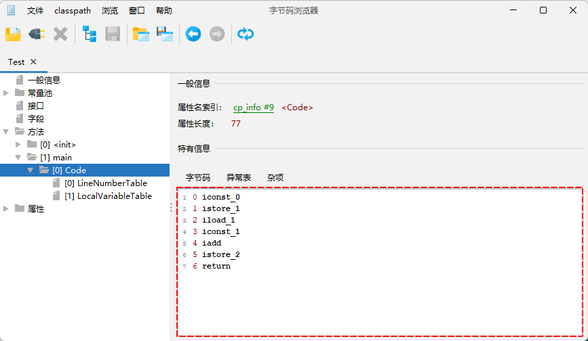Click the open workspace folder icon
The height and width of the screenshot is (341, 588).
141,35
